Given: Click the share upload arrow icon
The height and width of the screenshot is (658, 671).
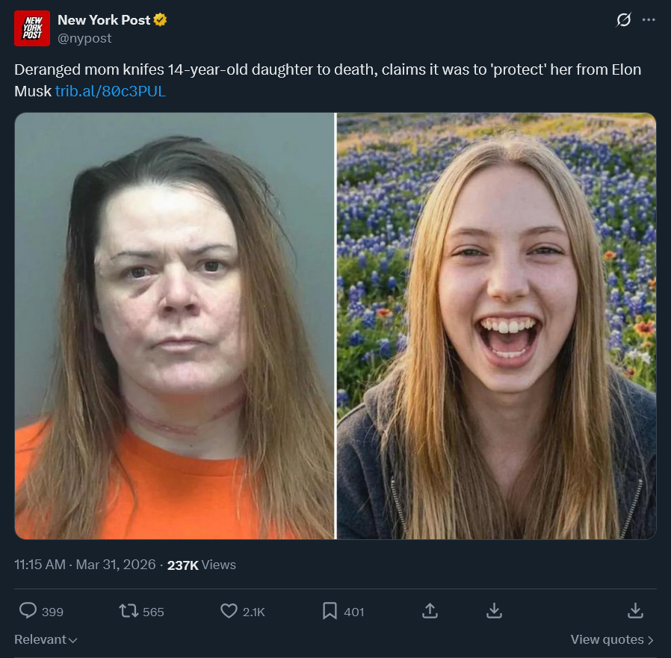Looking at the screenshot, I should coord(430,610).
